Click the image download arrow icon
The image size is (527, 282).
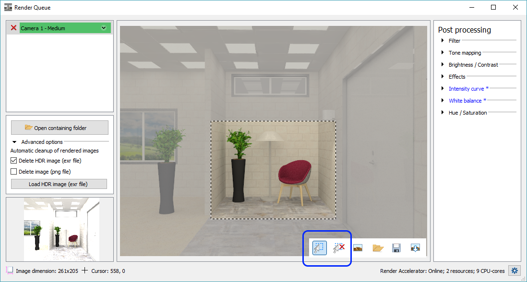[x=415, y=248]
